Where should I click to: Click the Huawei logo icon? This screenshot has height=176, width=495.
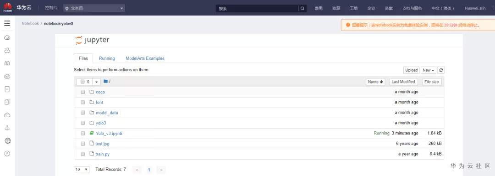coord(8,8)
